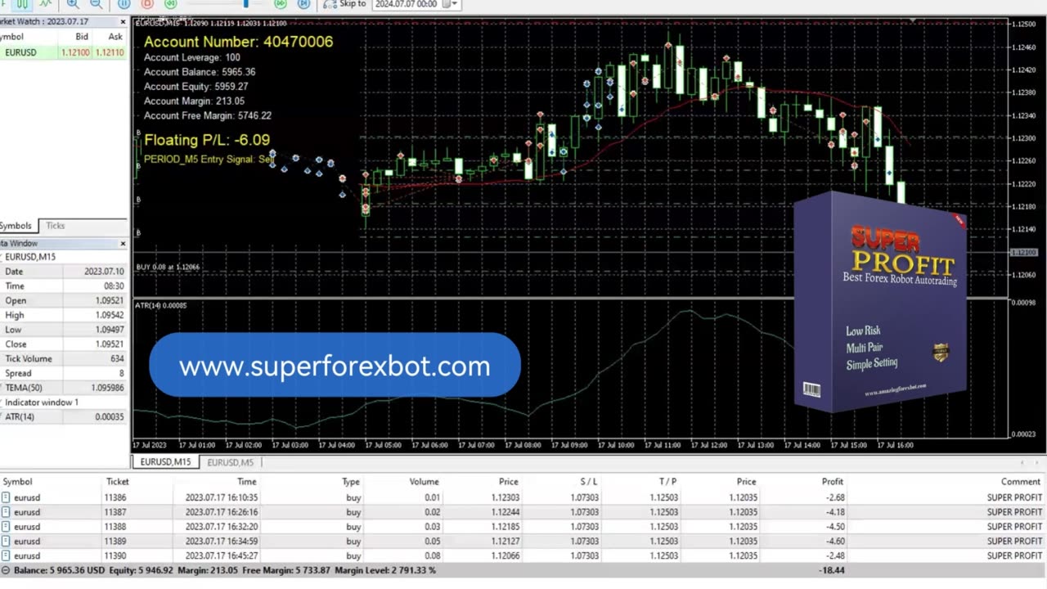1047x589 pixels.
Task: Zoom out the chart with the magnifier minus icon
Action: click(97, 3)
